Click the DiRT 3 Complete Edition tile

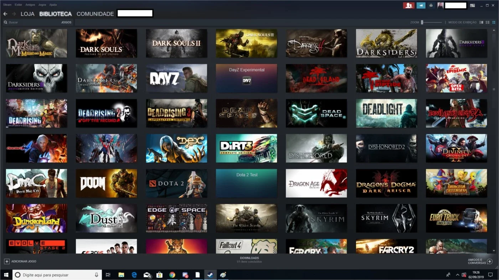point(246,148)
